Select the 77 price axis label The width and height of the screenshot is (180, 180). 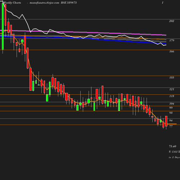pos(171,126)
